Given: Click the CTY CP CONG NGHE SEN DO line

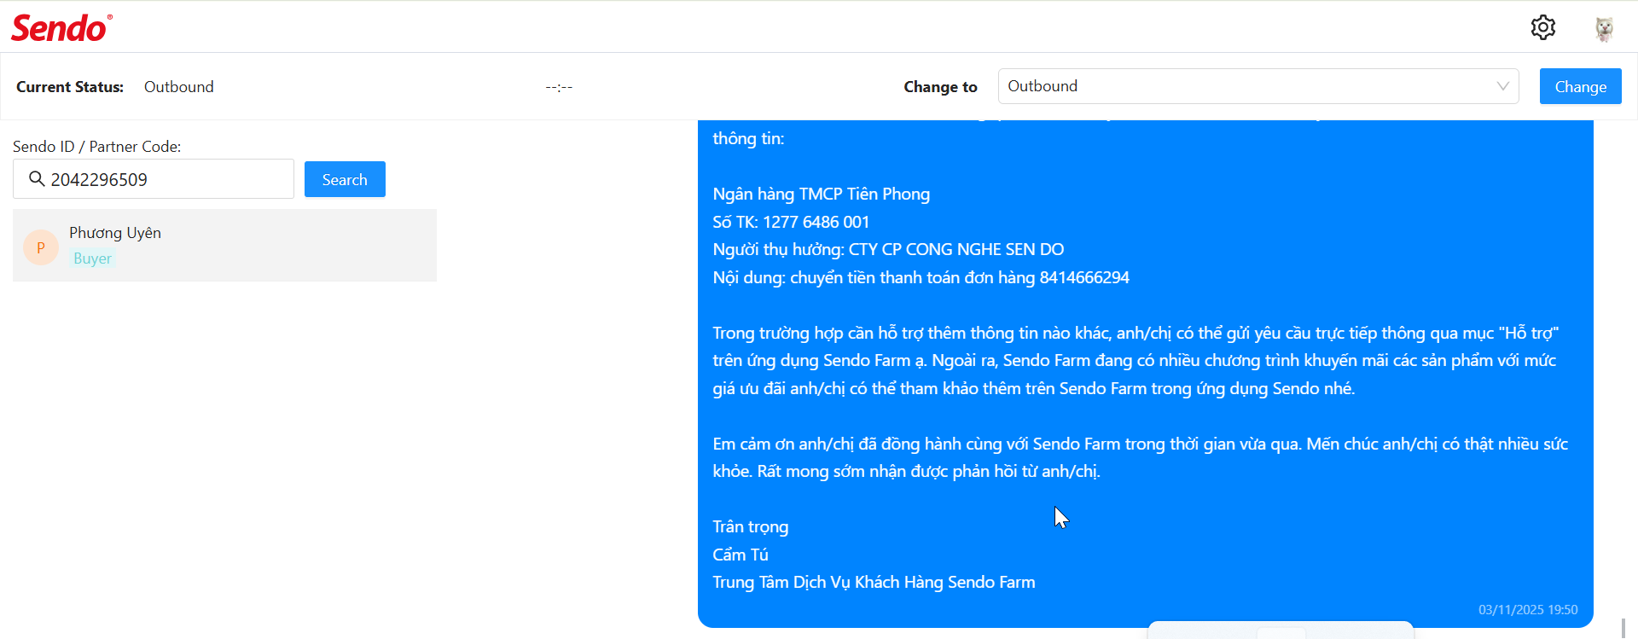Looking at the screenshot, I should pos(888,249).
